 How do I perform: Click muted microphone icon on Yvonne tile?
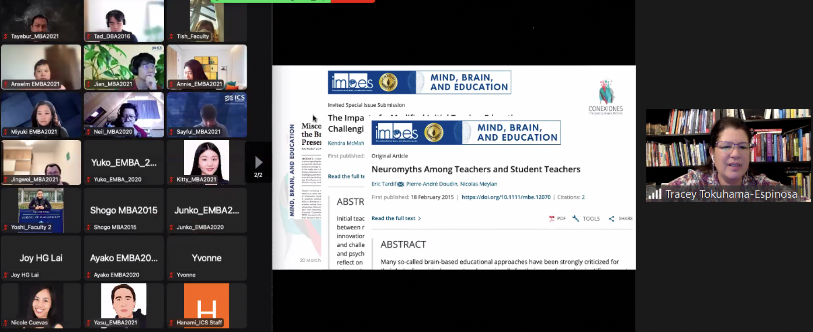[x=171, y=275]
